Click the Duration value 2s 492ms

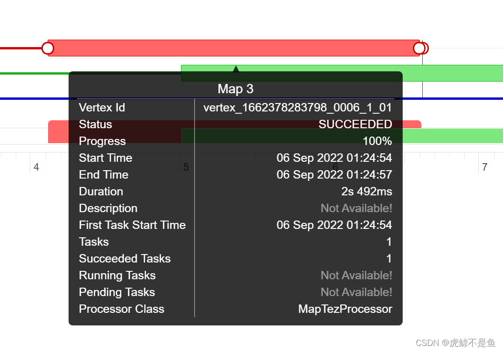(x=366, y=192)
